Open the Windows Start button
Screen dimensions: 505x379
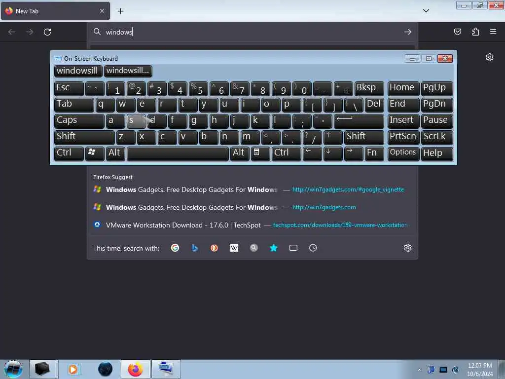tap(13, 369)
